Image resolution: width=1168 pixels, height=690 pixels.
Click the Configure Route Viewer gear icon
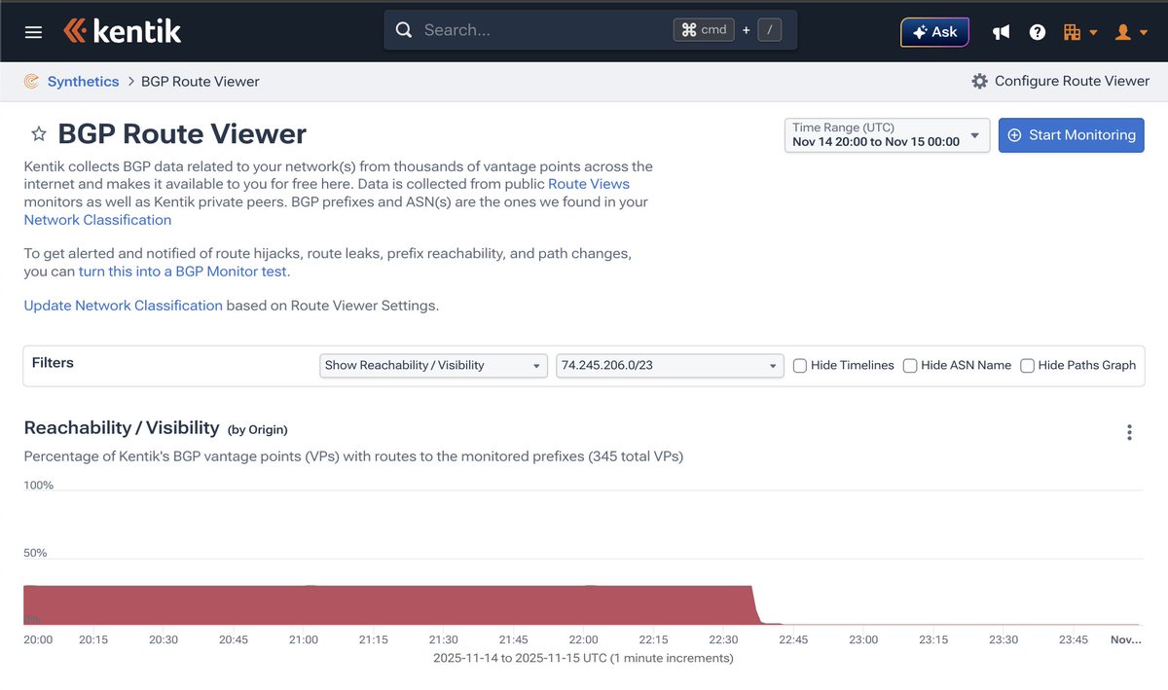[979, 82]
